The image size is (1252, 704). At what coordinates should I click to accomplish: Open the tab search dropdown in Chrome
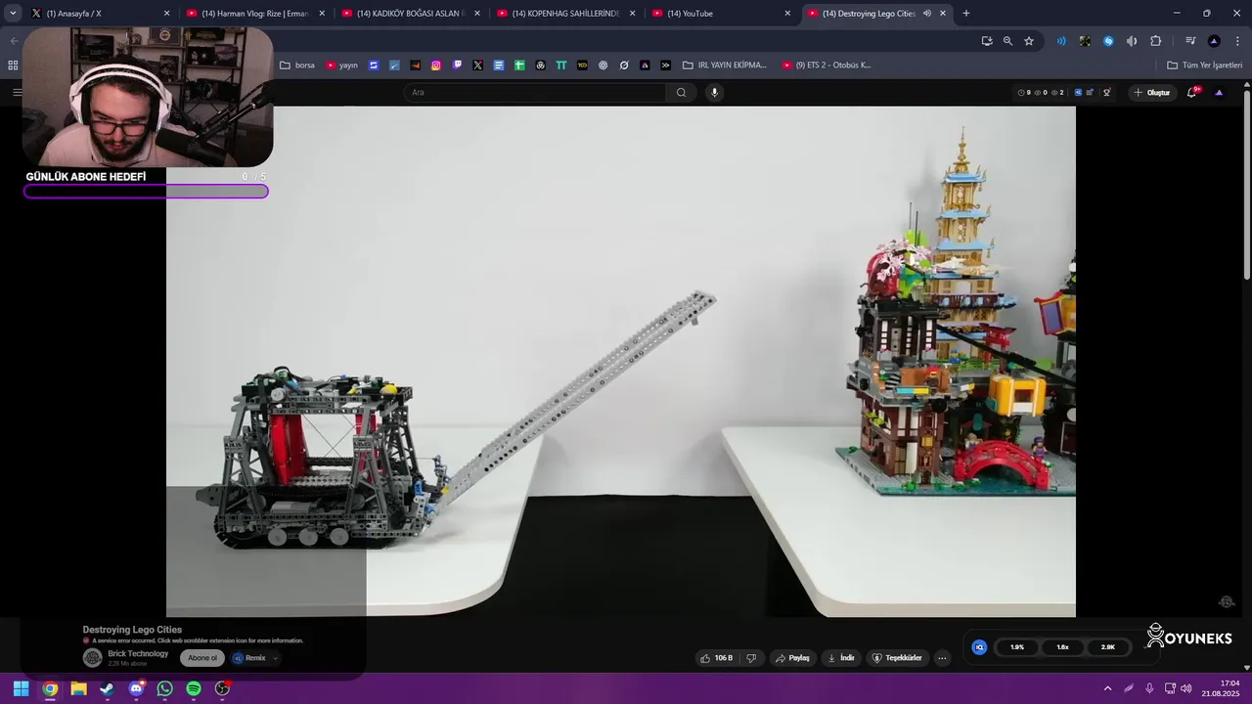(x=13, y=14)
